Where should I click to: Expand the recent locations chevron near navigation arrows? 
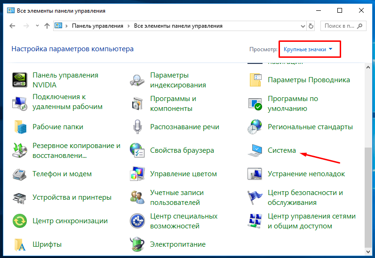point(36,26)
